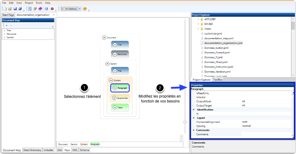Click the purple help book icon

click(40, 9)
